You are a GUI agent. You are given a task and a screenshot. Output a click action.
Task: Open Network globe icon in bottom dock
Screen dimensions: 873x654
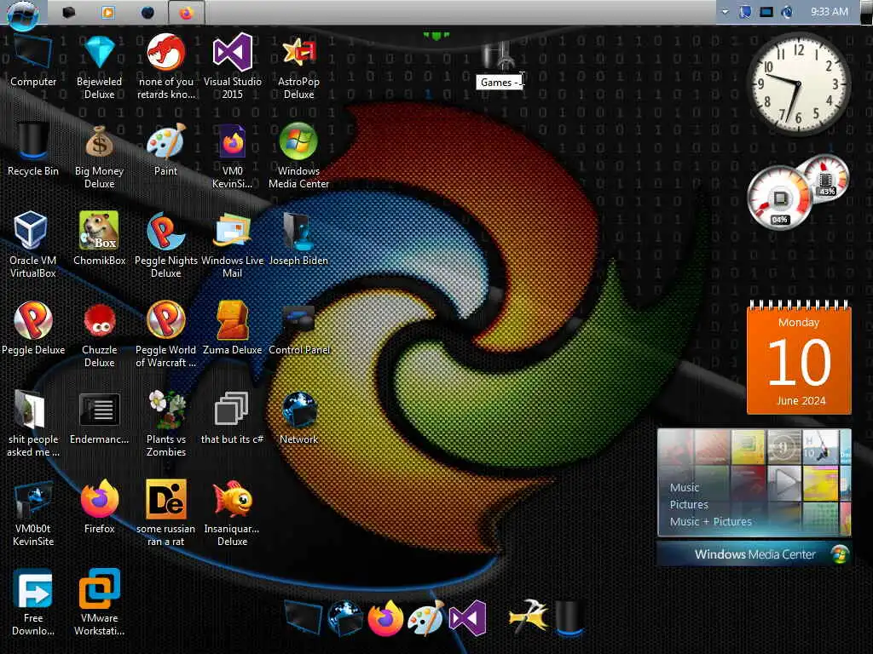coord(345,617)
